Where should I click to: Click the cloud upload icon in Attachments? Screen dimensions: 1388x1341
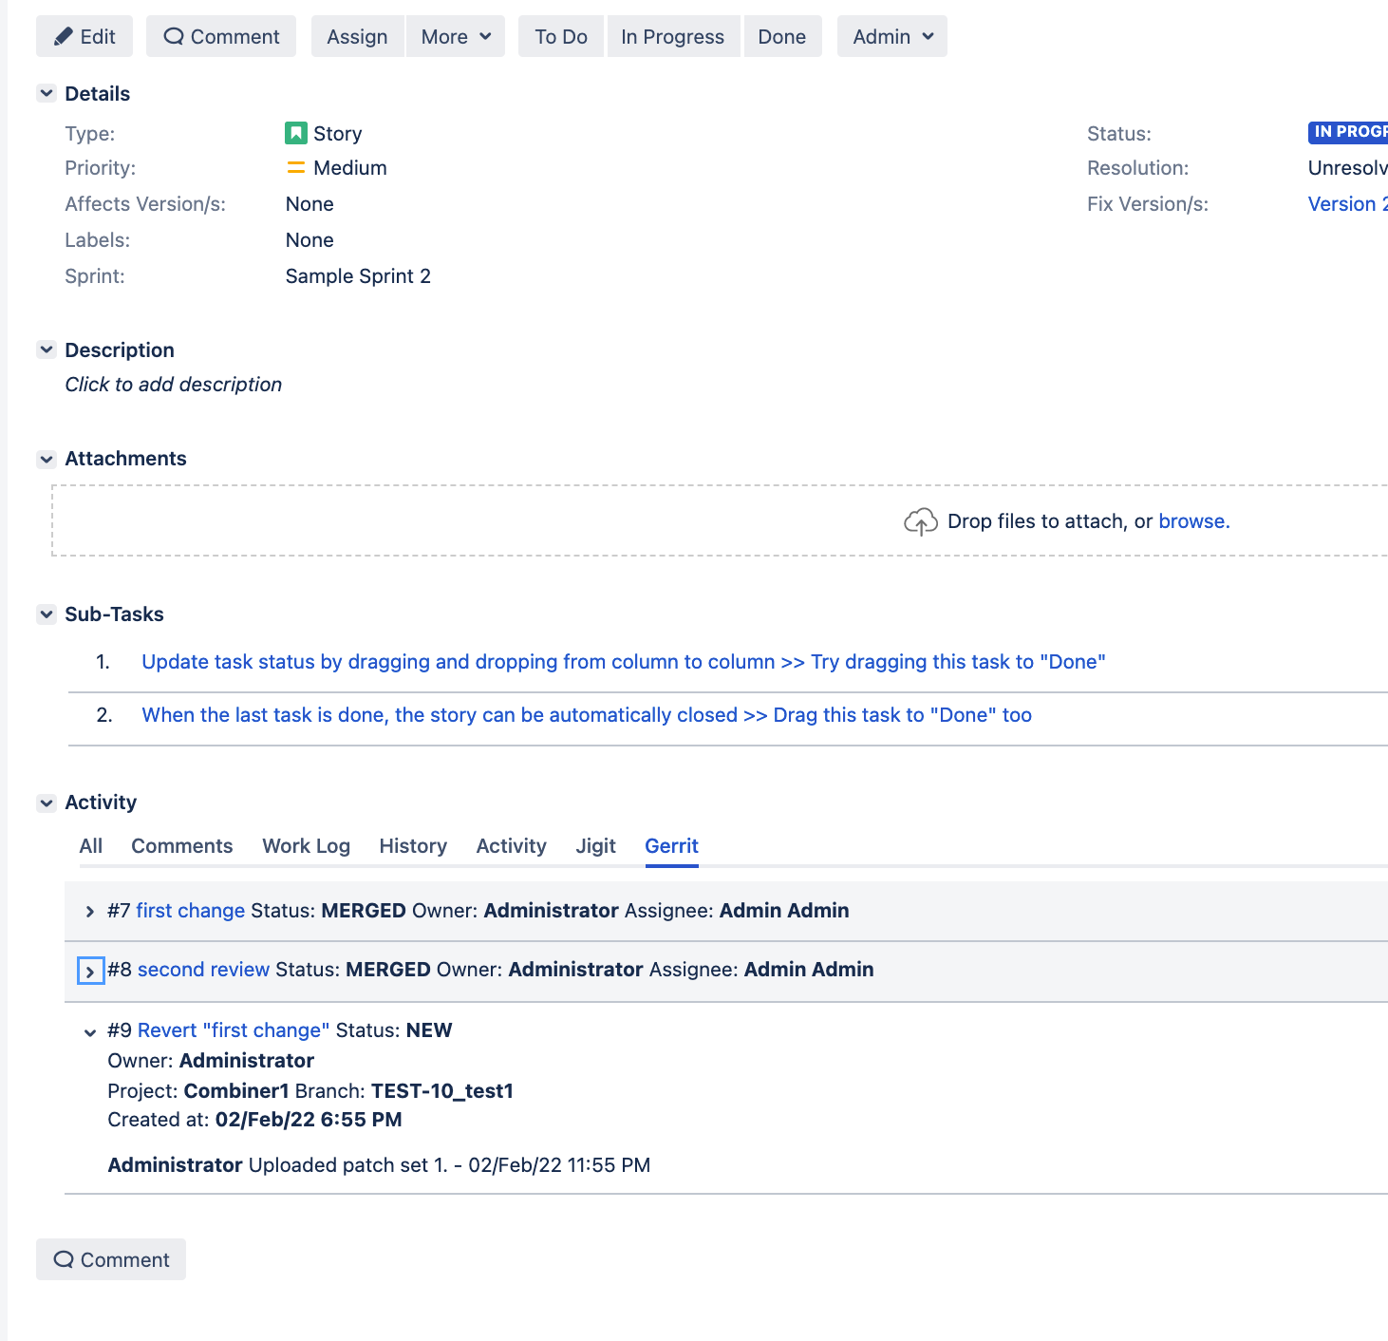[919, 520]
